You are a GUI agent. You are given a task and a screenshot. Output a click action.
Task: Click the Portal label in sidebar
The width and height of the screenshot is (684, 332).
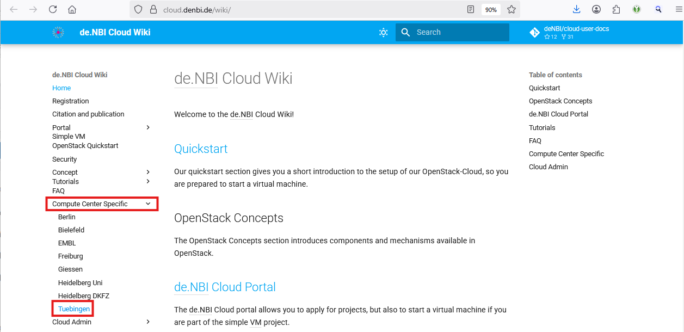point(61,128)
